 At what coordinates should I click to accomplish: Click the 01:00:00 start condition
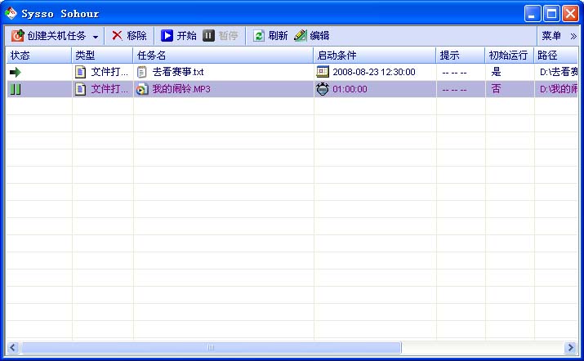(x=350, y=89)
